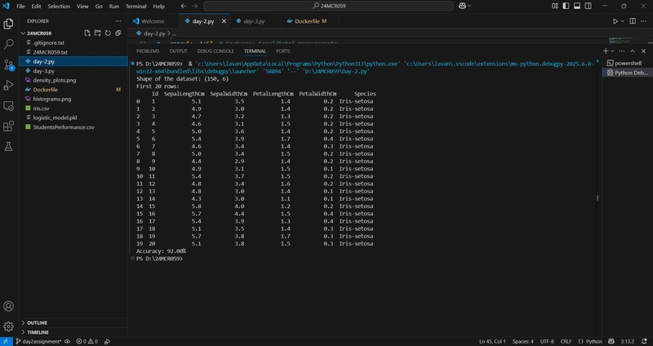
Task: Open the Testing flask view
Action: point(8,147)
